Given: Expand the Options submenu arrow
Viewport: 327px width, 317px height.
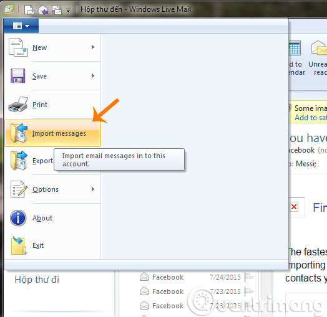Looking at the screenshot, I should [93, 189].
